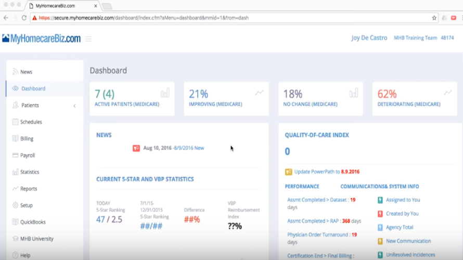Viewport: 463px width, 260px height.
Task: Click the Agency Total link
Action: (400, 227)
